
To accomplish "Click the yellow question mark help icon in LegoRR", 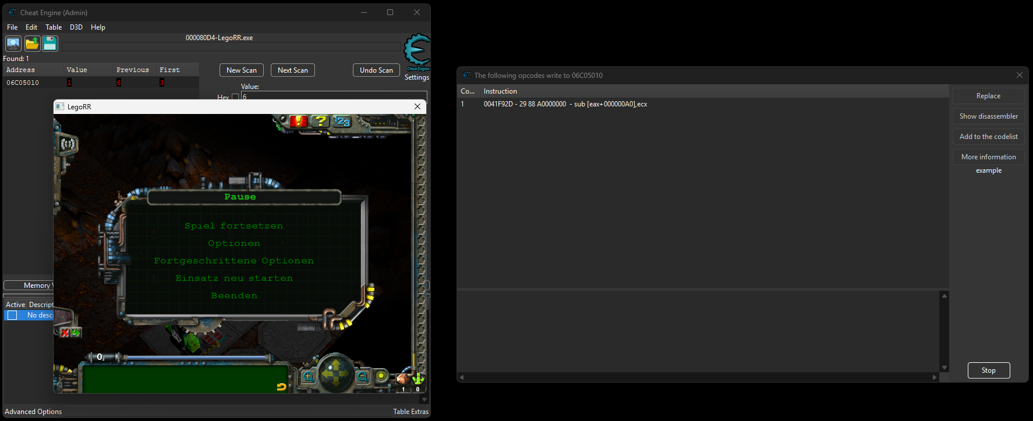I will tap(320, 121).
